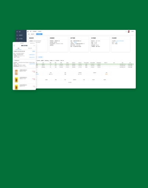Tap the blue link beside the mobile order number
This screenshot has height=188, width=148.
tap(34, 51)
